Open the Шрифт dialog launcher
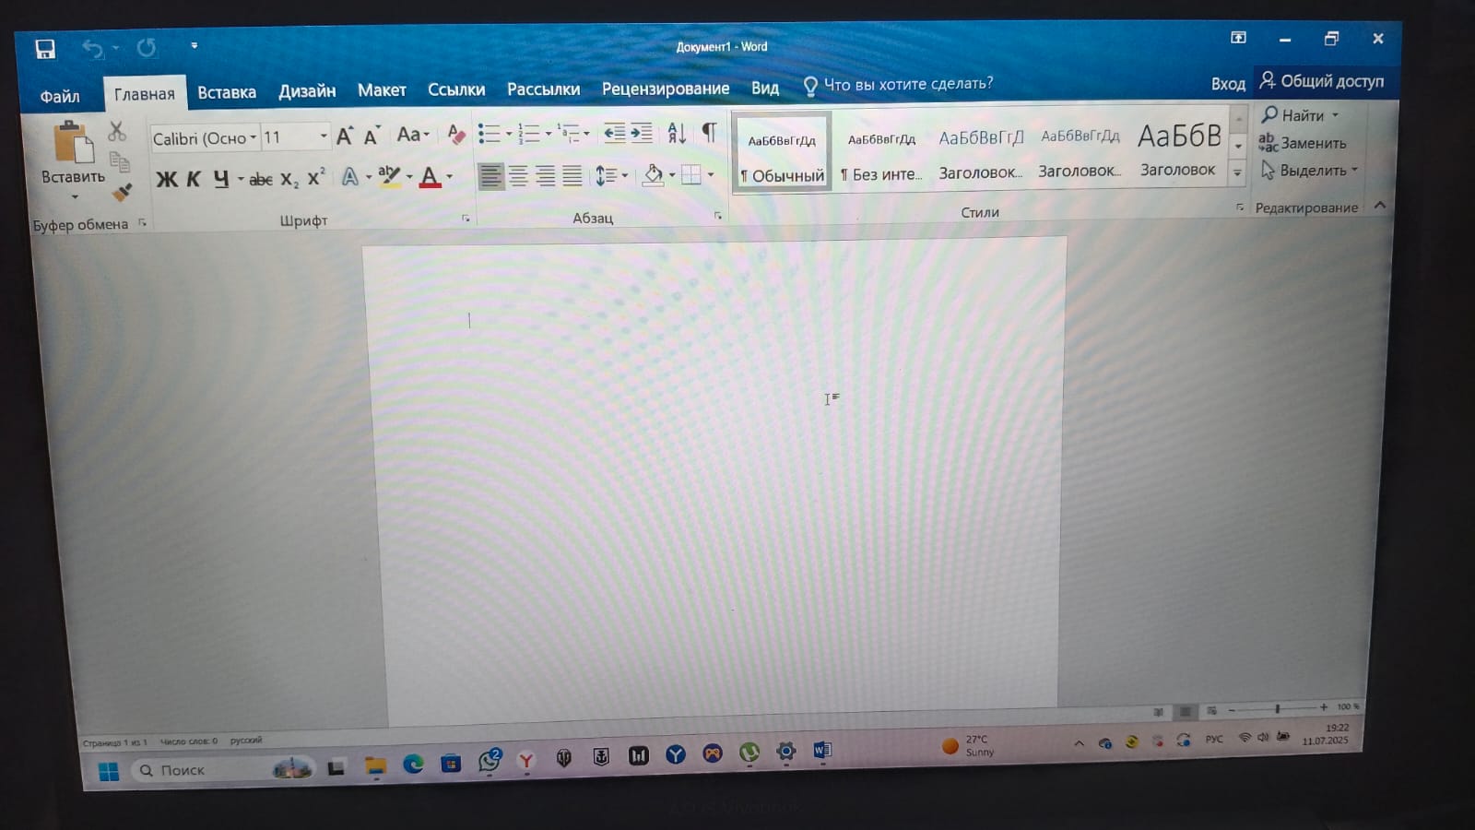This screenshot has width=1475, height=830. click(466, 219)
